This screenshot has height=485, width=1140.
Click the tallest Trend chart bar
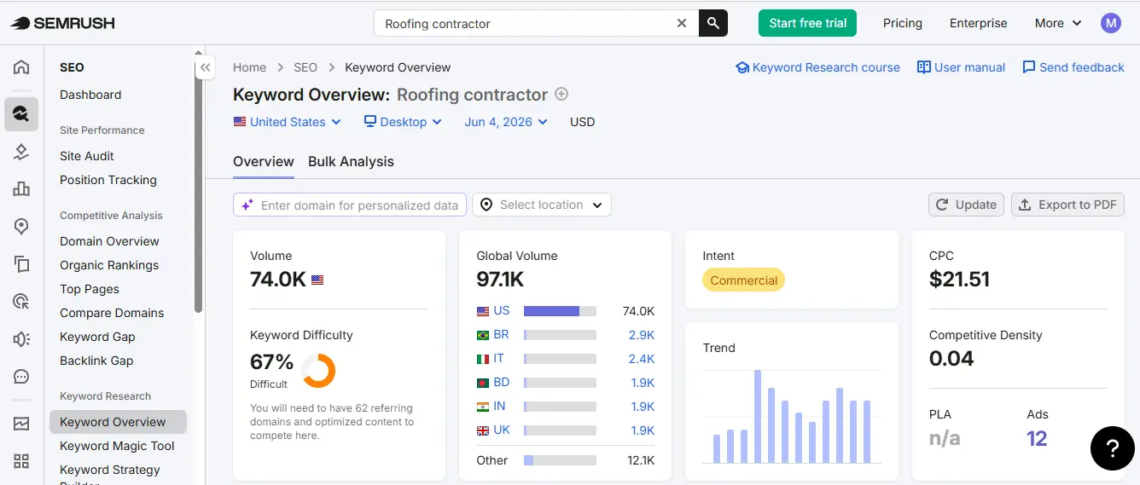pyautogui.click(x=758, y=416)
